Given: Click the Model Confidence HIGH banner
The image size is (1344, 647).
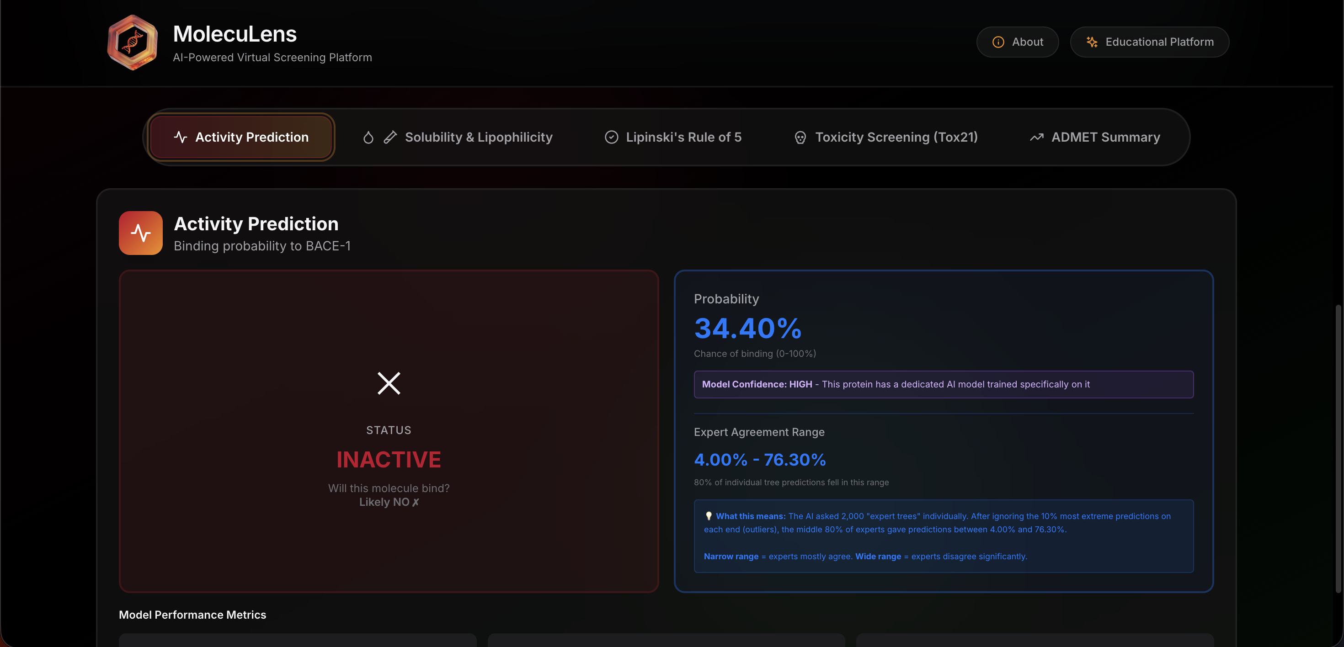Looking at the screenshot, I should pos(943,384).
